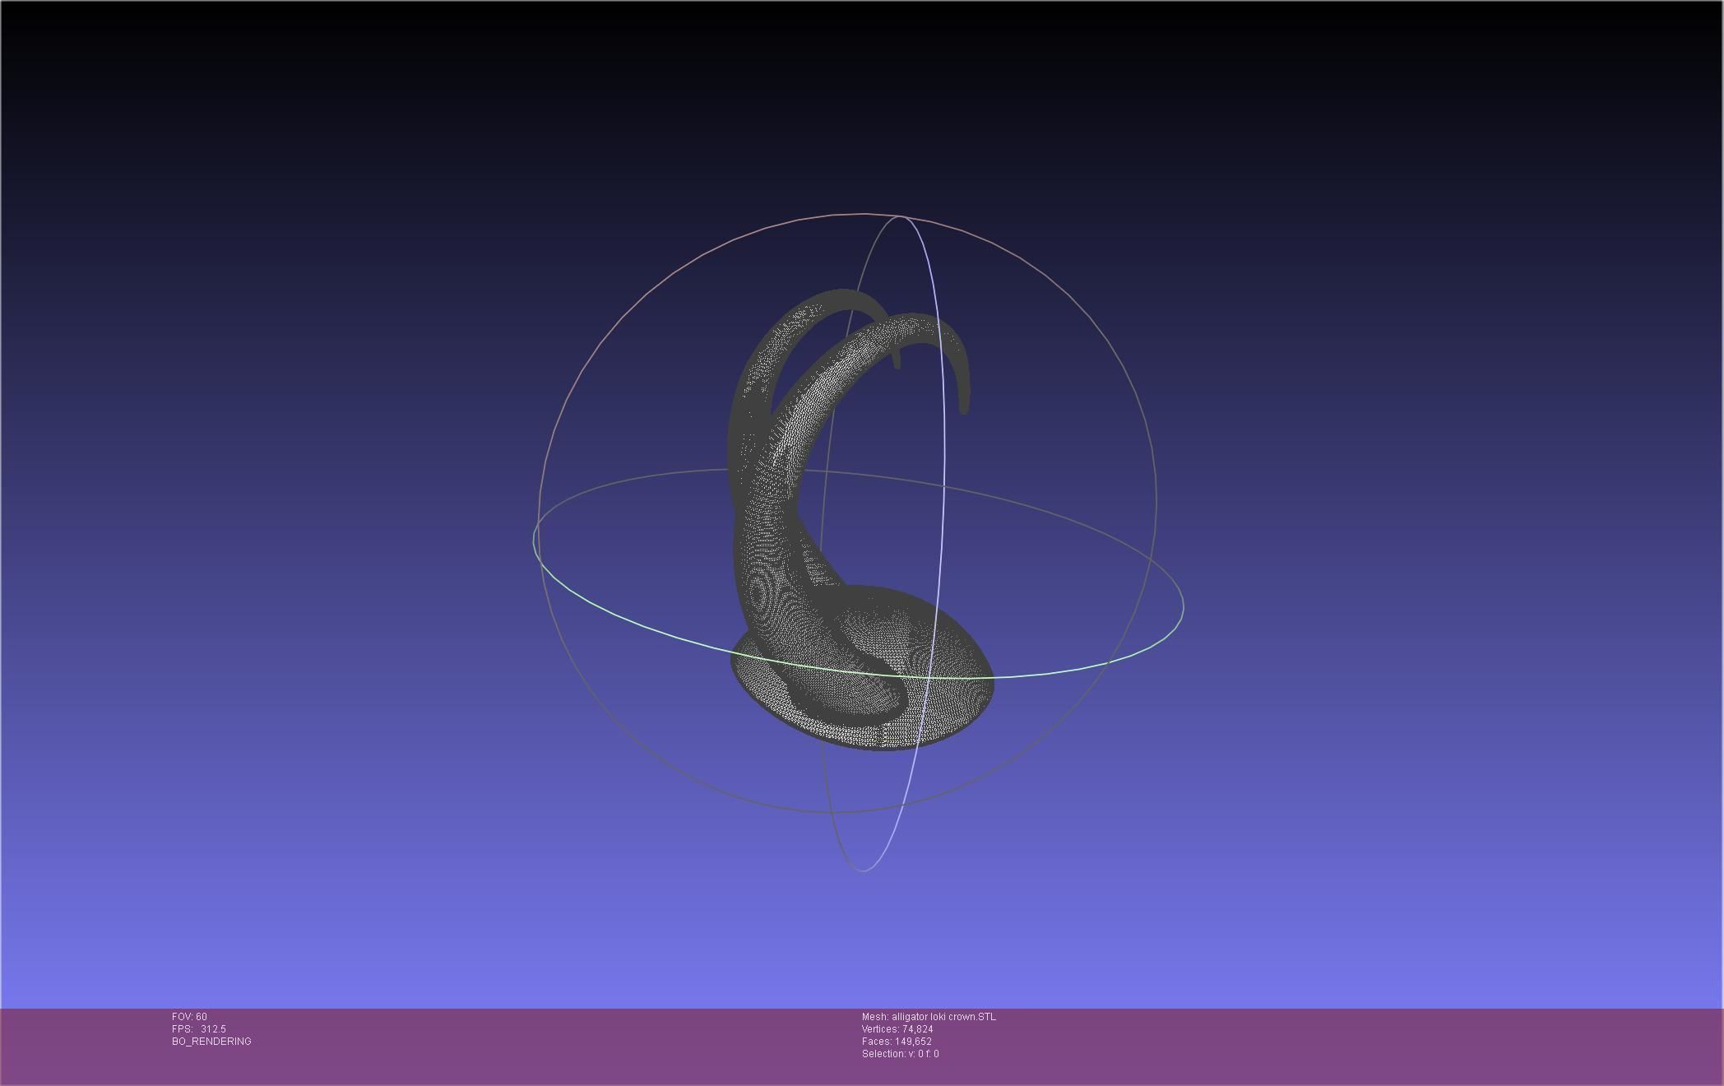This screenshot has width=1724, height=1086.
Task: Click the Vertices: 74,824 count label
Action: (897, 1029)
